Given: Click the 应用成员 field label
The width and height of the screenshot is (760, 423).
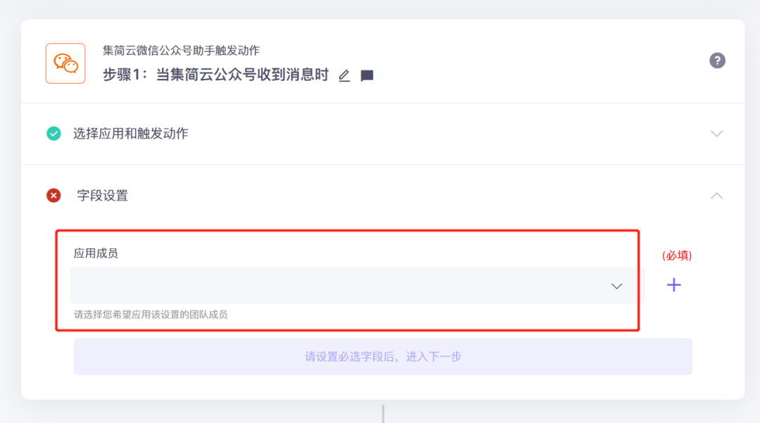Looking at the screenshot, I should [x=96, y=253].
